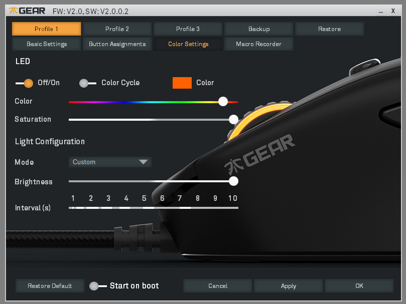The image size is (406, 304).
Task: Open the Basic Settings tab
Action: pos(46,44)
